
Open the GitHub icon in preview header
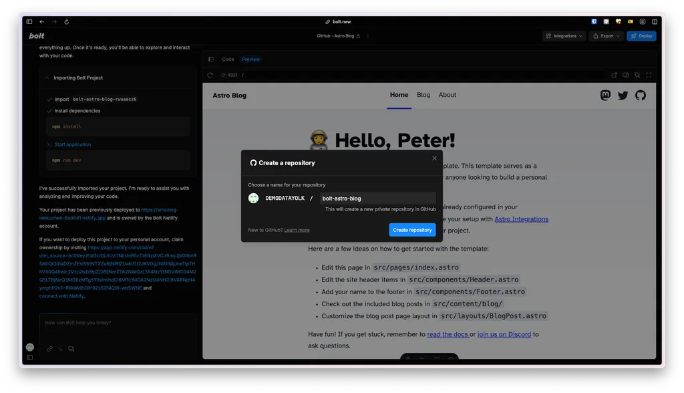(641, 95)
